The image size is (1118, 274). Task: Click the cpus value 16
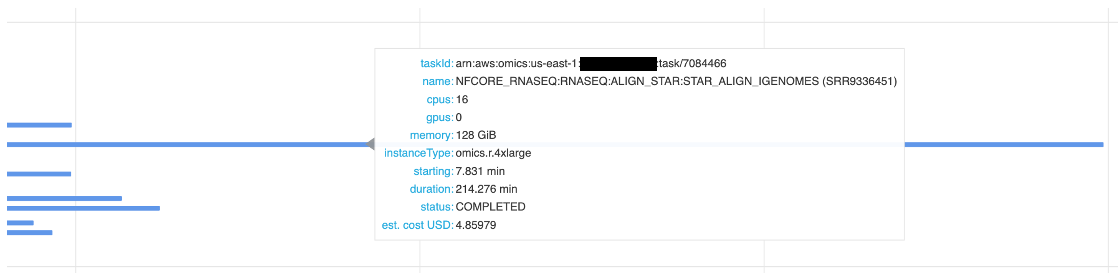[x=462, y=100]
